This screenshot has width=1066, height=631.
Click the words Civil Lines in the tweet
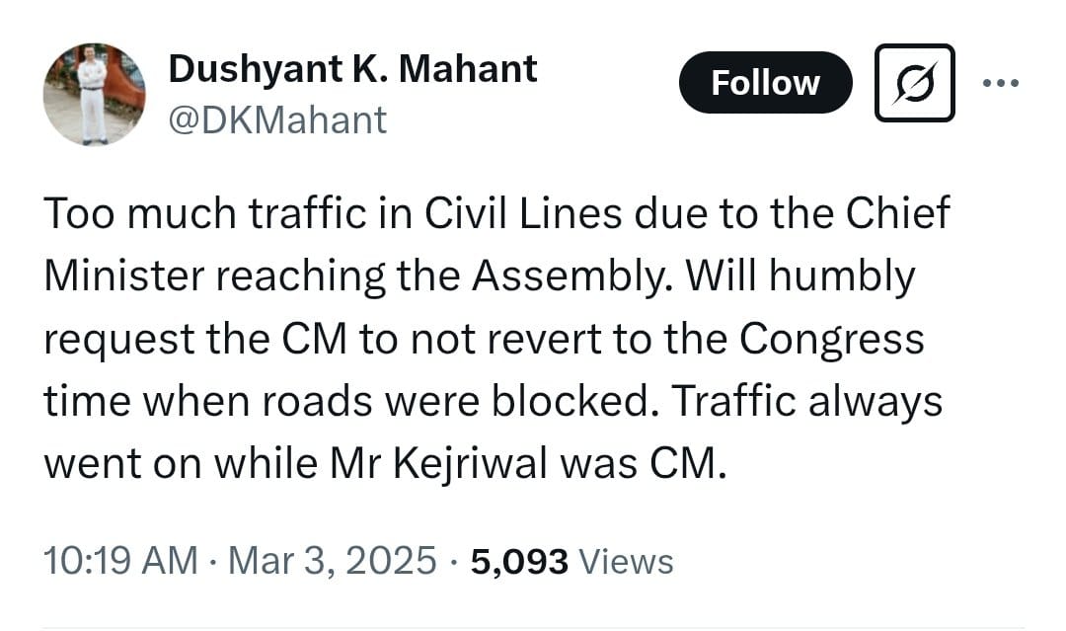pyautogui.click(x=523, y=213)
